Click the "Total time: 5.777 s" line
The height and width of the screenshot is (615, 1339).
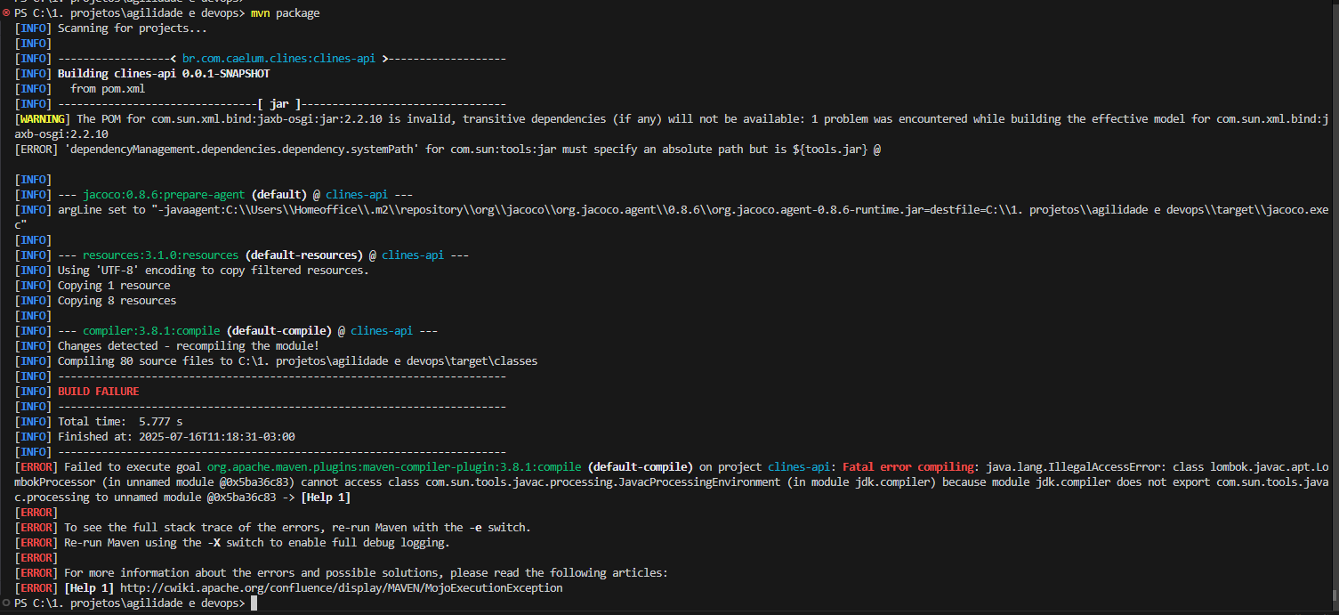(120, 422)
